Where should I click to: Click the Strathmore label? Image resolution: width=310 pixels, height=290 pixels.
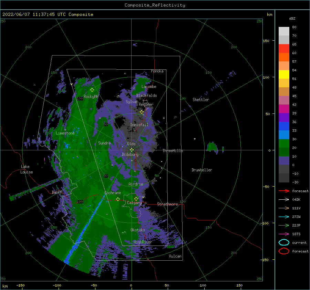[167, 204]
